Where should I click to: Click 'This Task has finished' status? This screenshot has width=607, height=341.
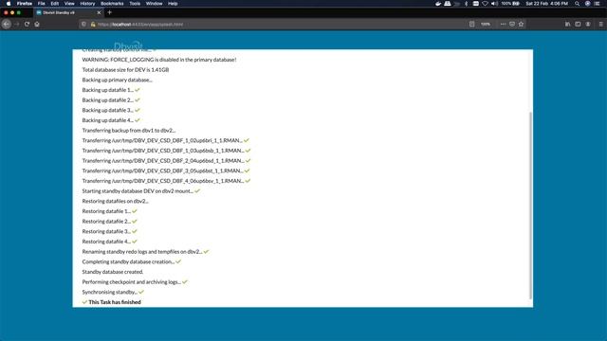pyautogui.click(x=112, y=302)
